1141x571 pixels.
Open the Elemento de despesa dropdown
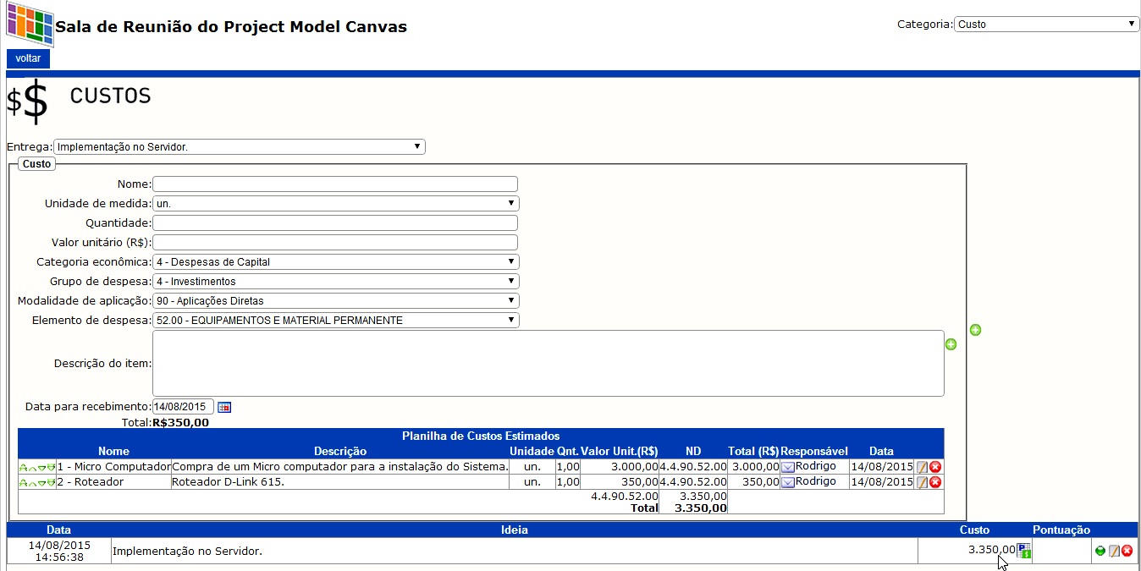pos(336,321)
